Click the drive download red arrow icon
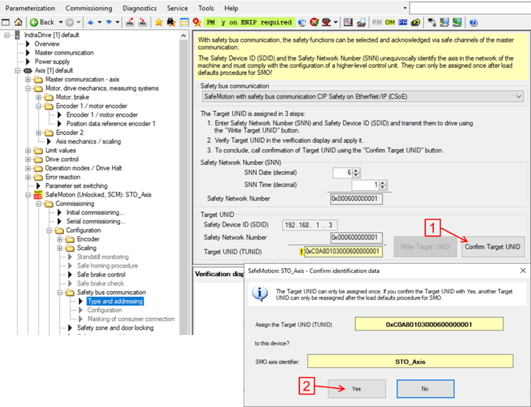The height and width of the screenshot is (407, 531). tap(326, 22)
